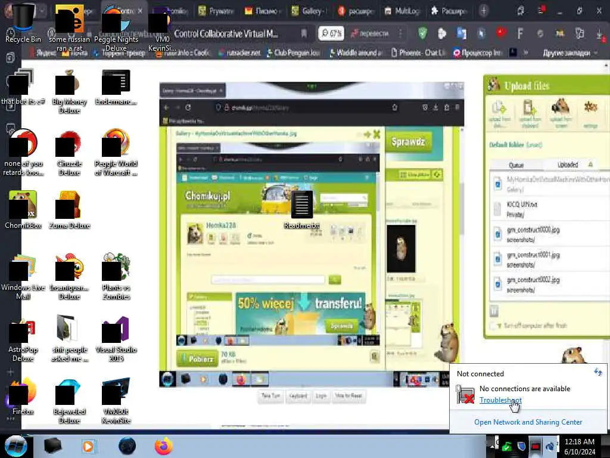Click Upload from clipboard in ChomikBox
This screenshot has height=458, width=610.
pos(530,114)
